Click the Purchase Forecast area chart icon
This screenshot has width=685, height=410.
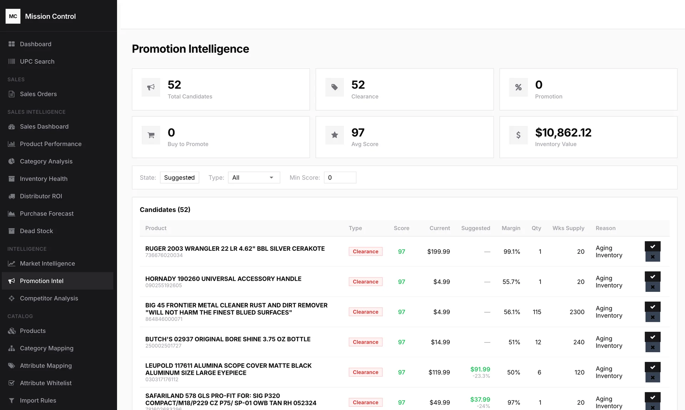11,213
